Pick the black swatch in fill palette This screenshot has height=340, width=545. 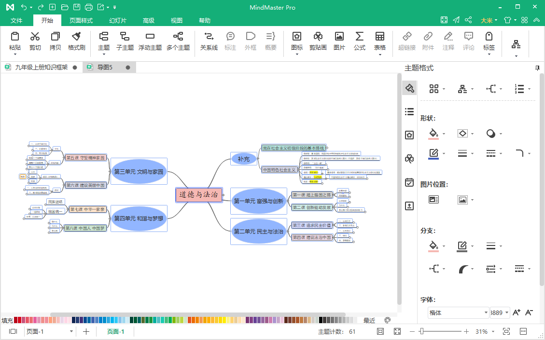tap(321, 320)
